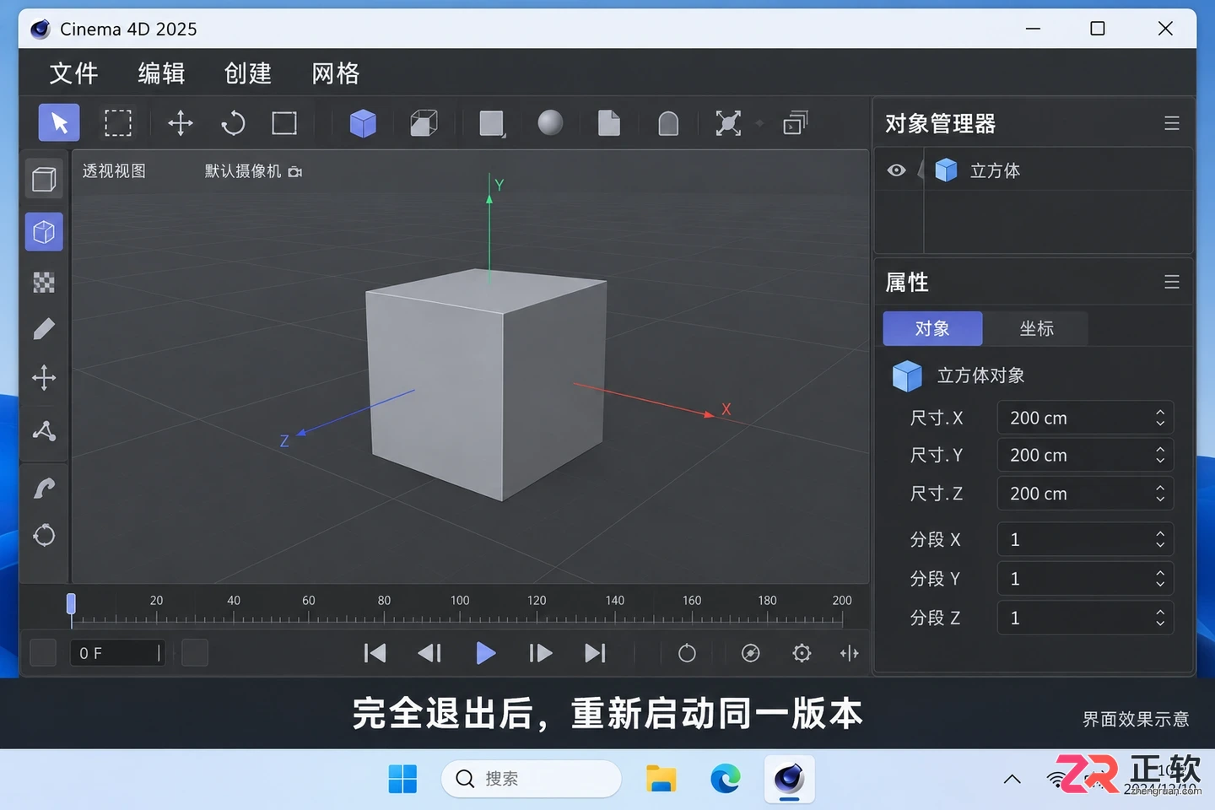The height and width of the screenshot is (810, 1215).
Task: Click the 尺寸.X 200 cm field
Action: pyautogui.click(x=1085, y=418)
